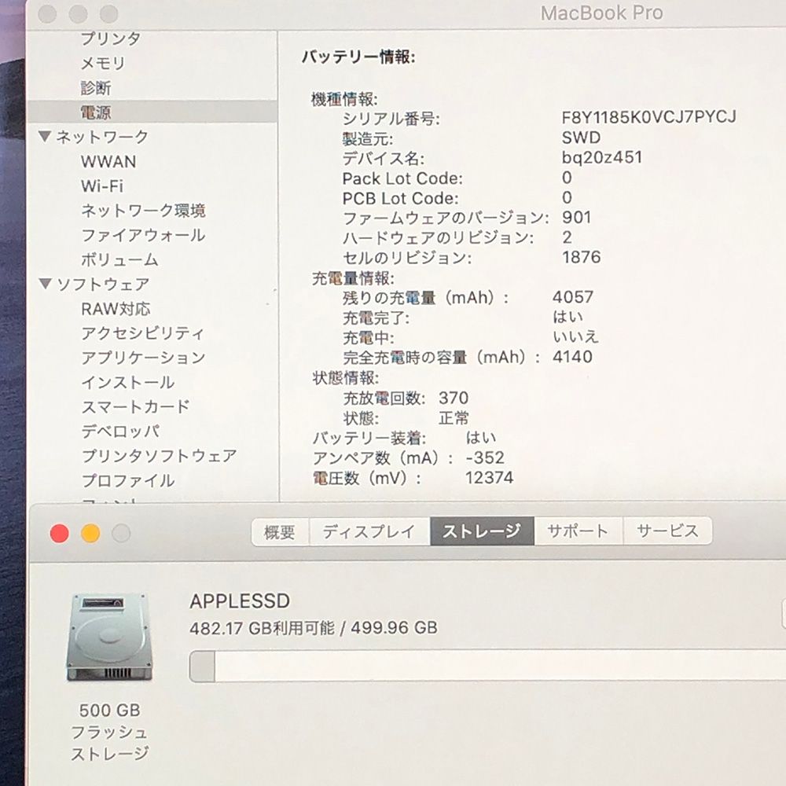
Task: Select インストール in the sidebar
Action: [x=128, y=383]
